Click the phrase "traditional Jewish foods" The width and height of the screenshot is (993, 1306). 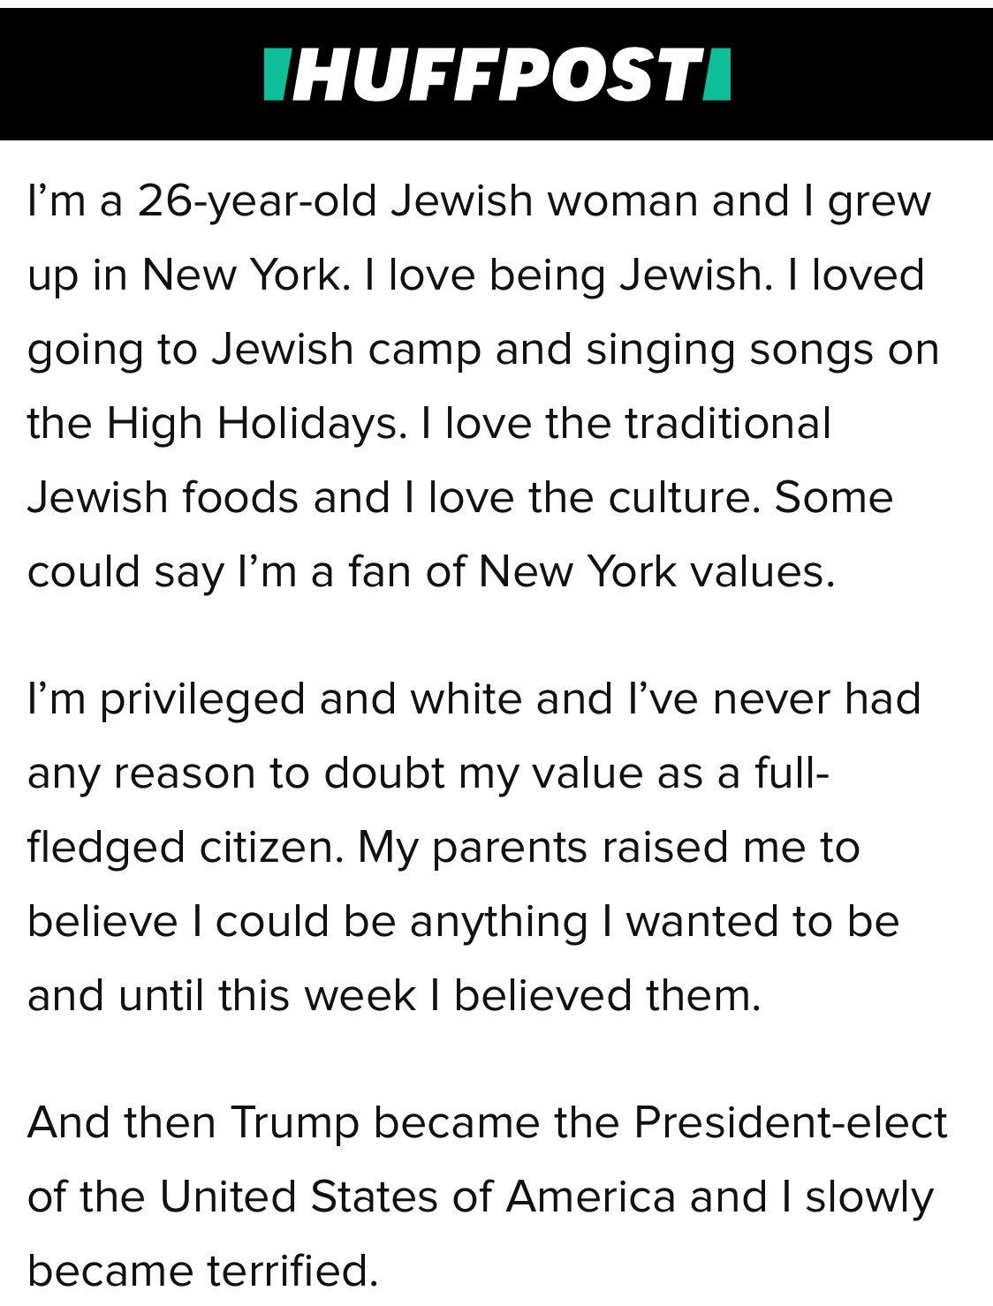click(429, 460)
